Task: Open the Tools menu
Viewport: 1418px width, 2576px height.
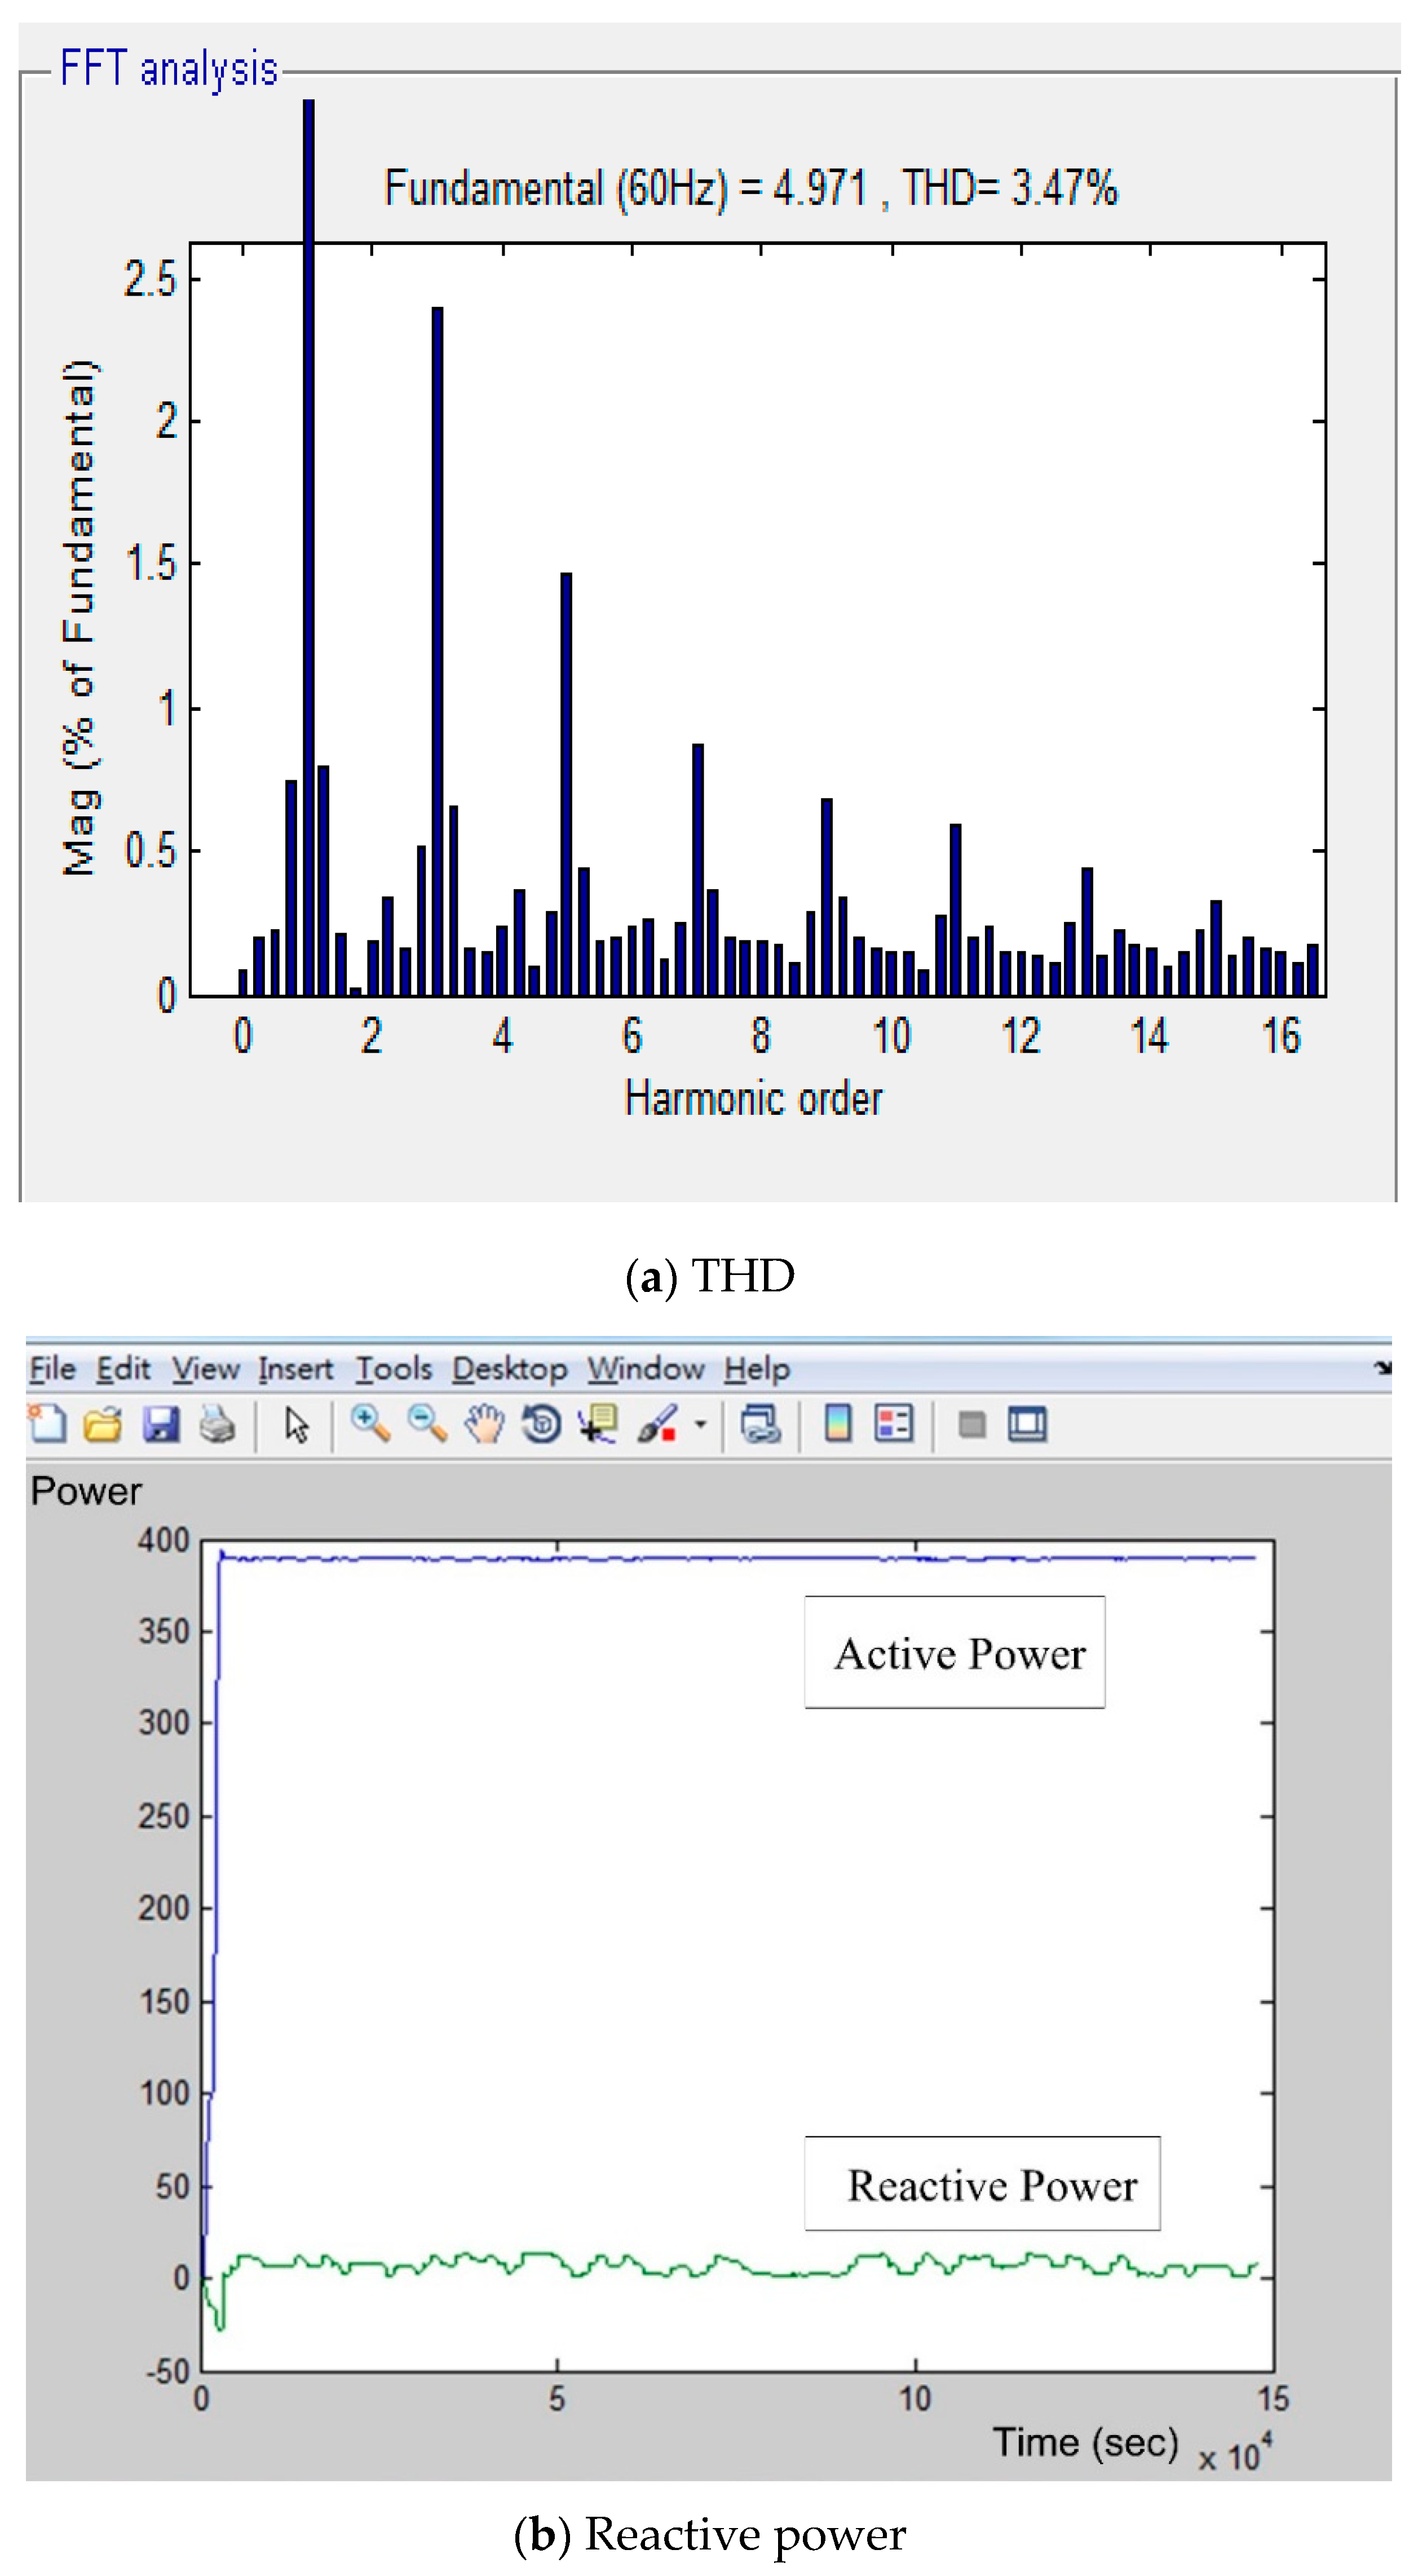Action: (394, 1368)
